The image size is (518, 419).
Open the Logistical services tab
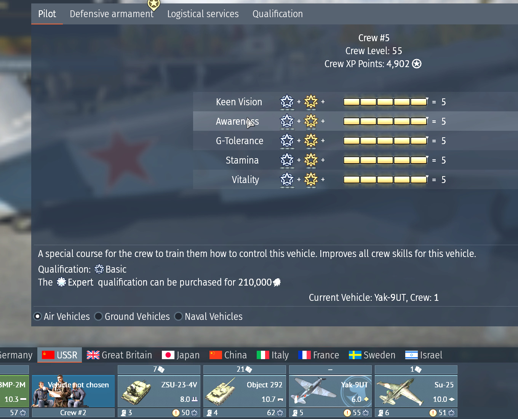tap(203, 14)
